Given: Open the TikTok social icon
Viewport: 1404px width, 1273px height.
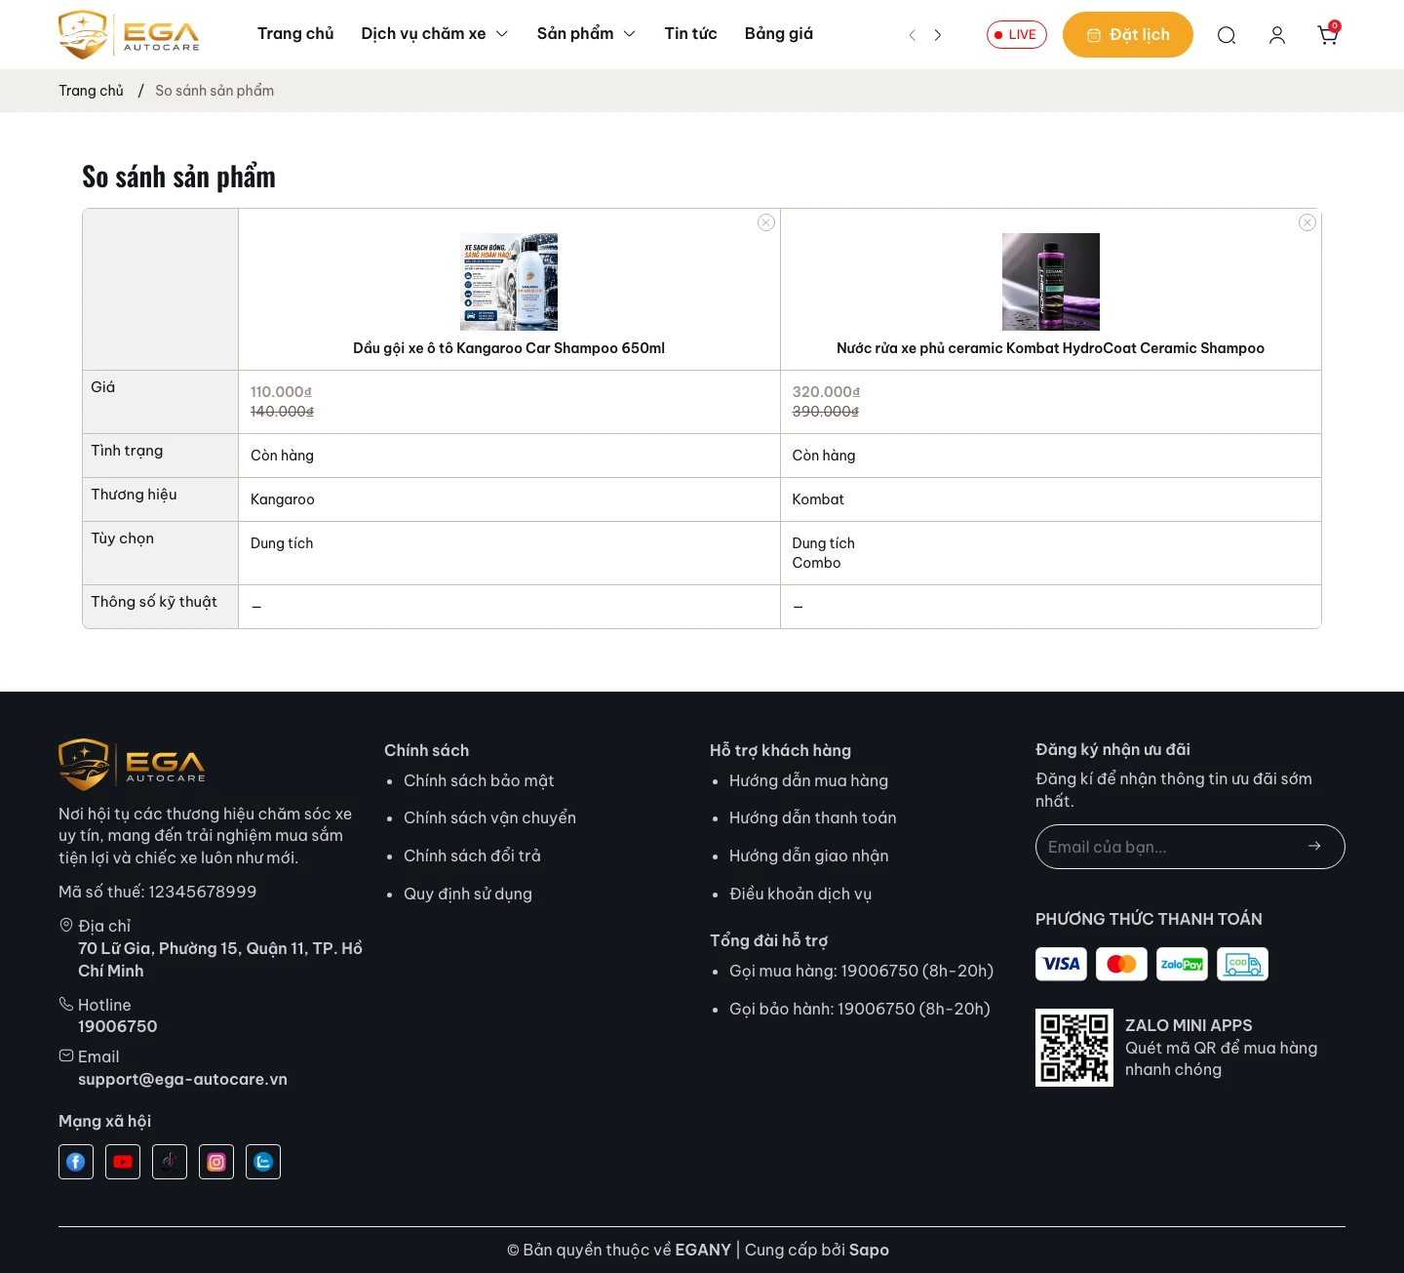Looking at the screenshot, I should pyautogui.click(x=170, y=1162).
